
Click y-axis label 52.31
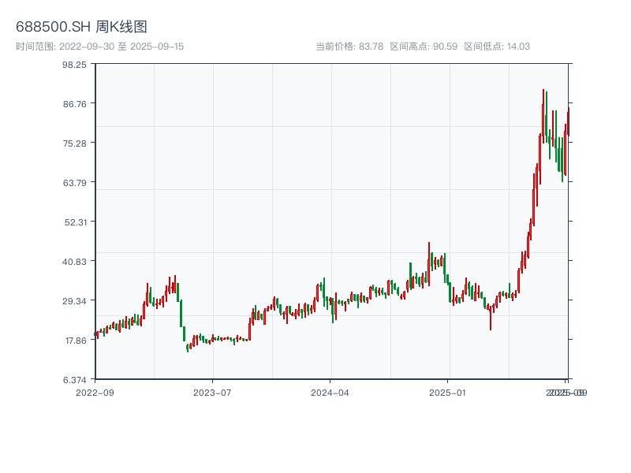76,222
